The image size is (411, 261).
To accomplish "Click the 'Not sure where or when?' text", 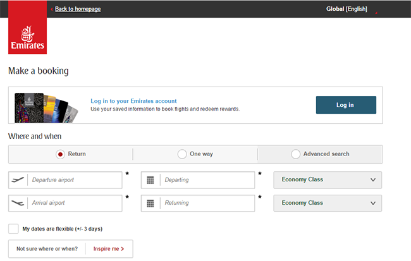I will click(47, 249).
